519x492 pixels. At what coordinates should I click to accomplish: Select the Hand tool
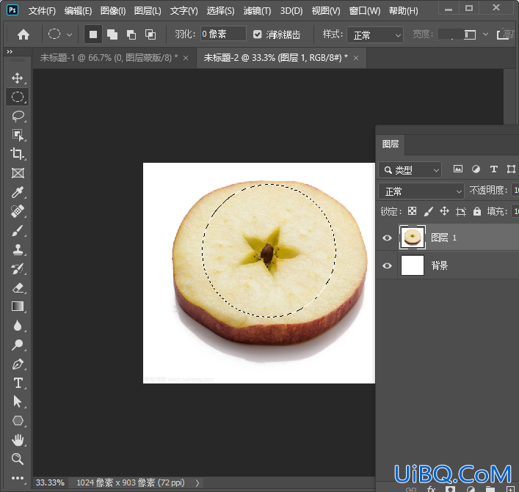pos(18,440)
